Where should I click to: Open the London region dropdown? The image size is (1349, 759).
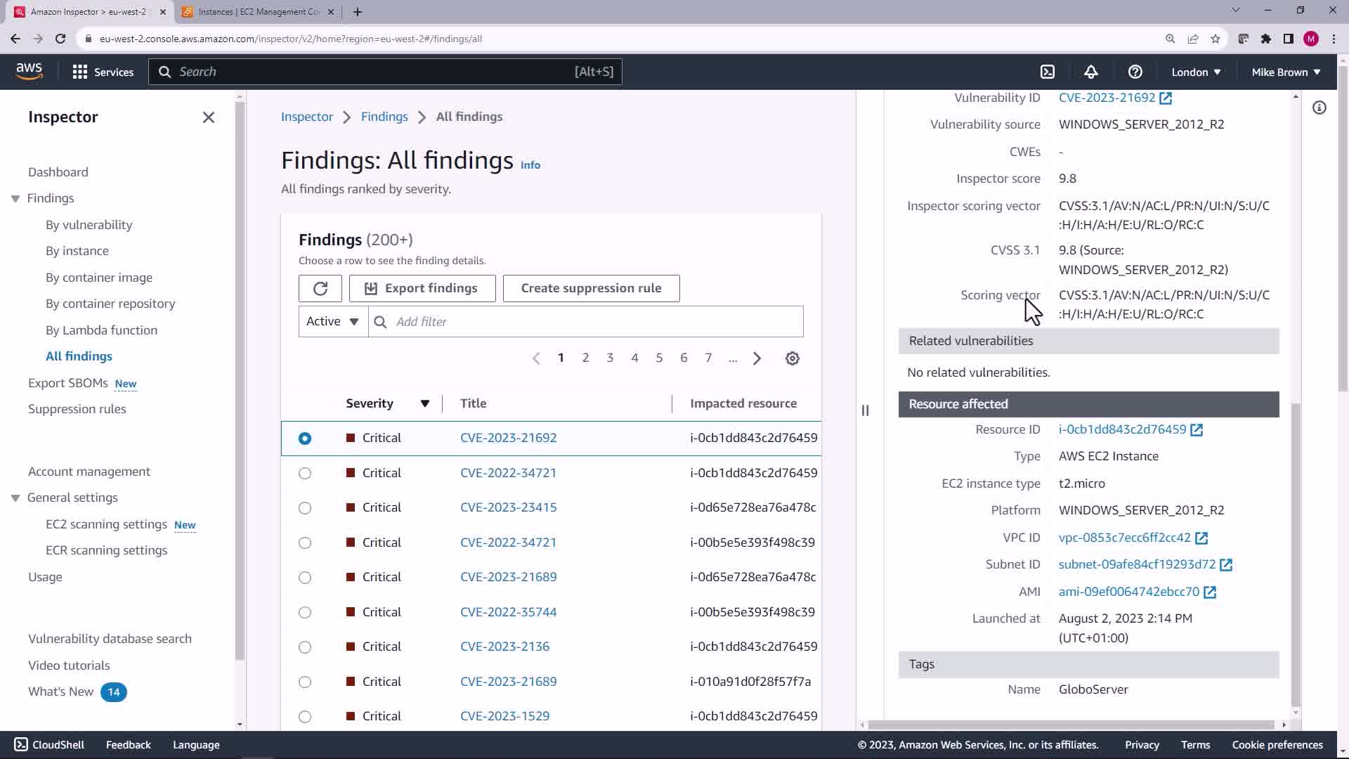click(x=1196, y=72)
